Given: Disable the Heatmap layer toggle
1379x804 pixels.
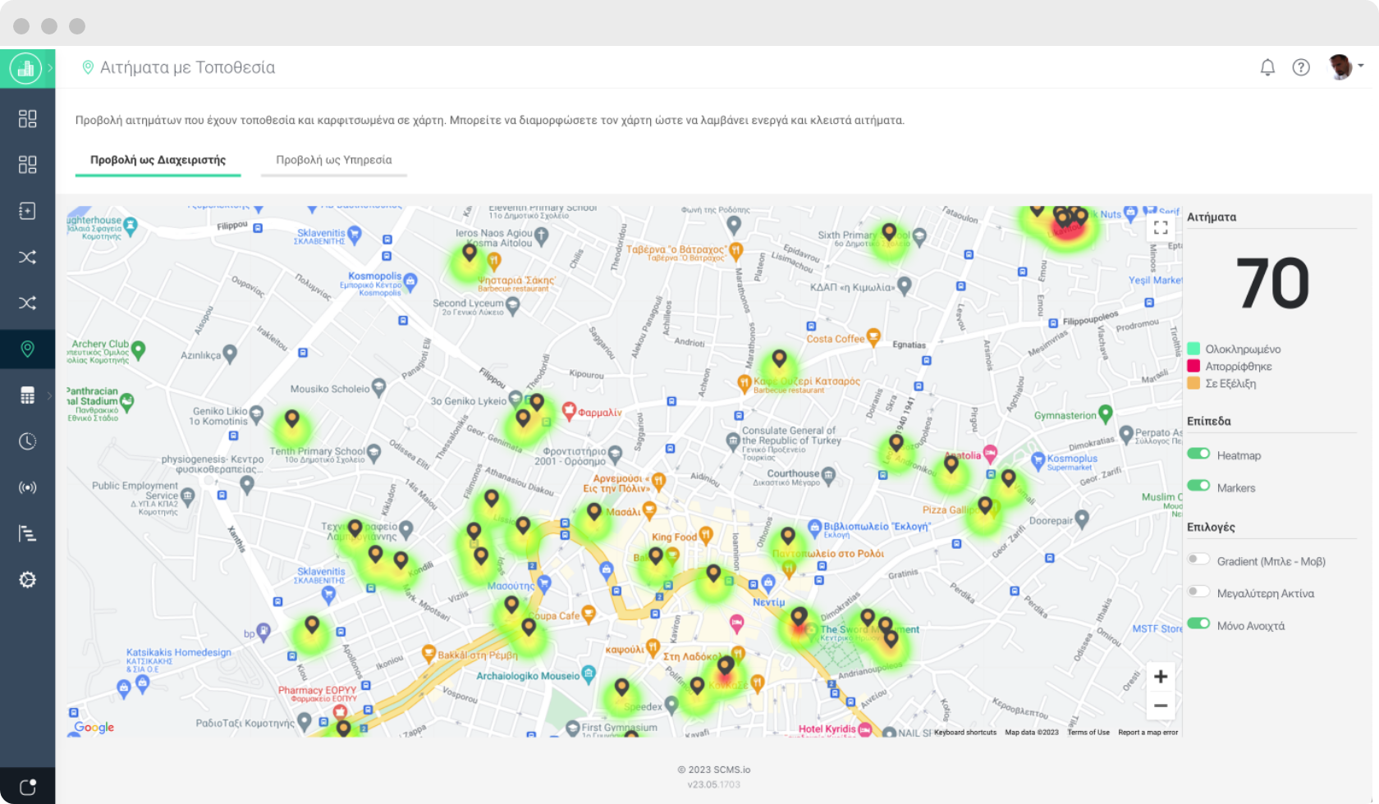Looking at the screenshot, I should (1198, 455).
